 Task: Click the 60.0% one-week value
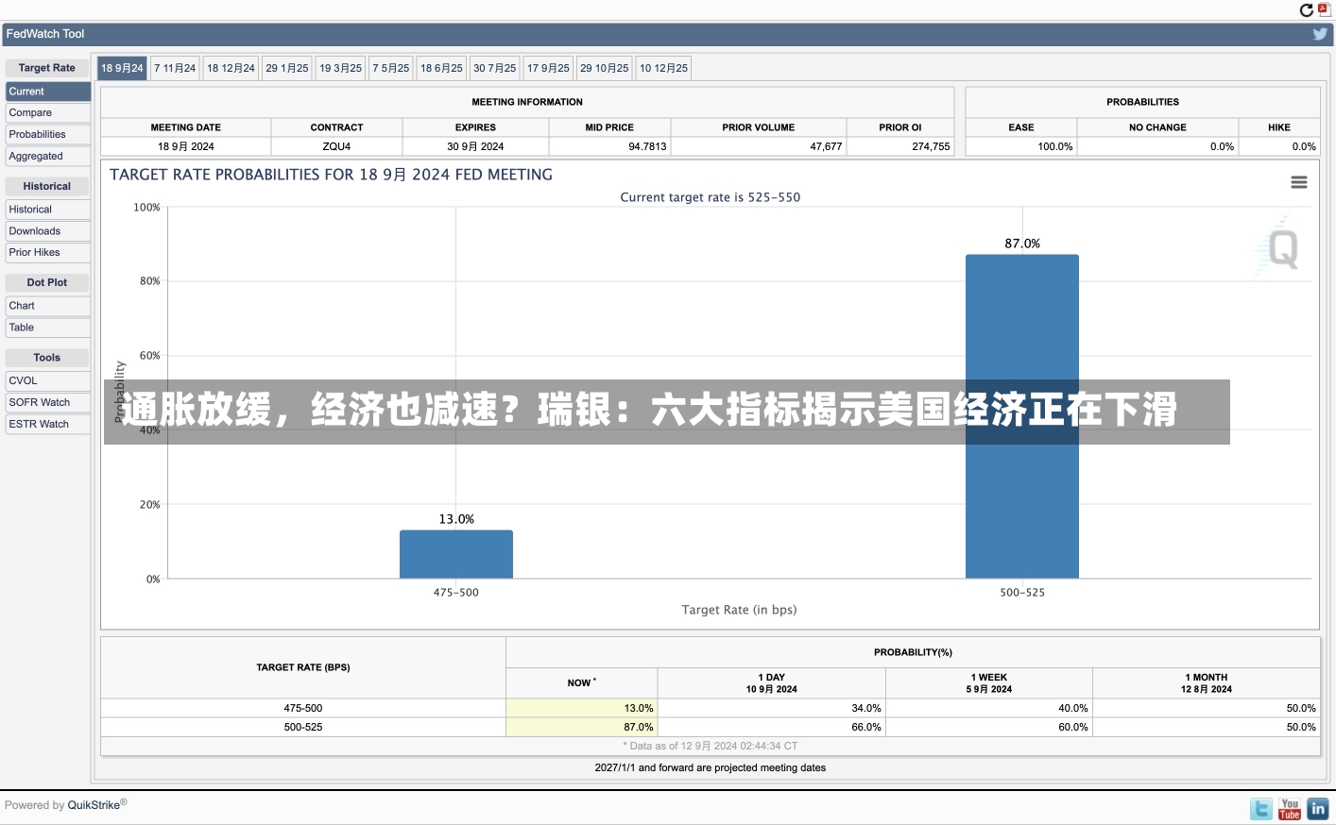tap(1073, 727)
